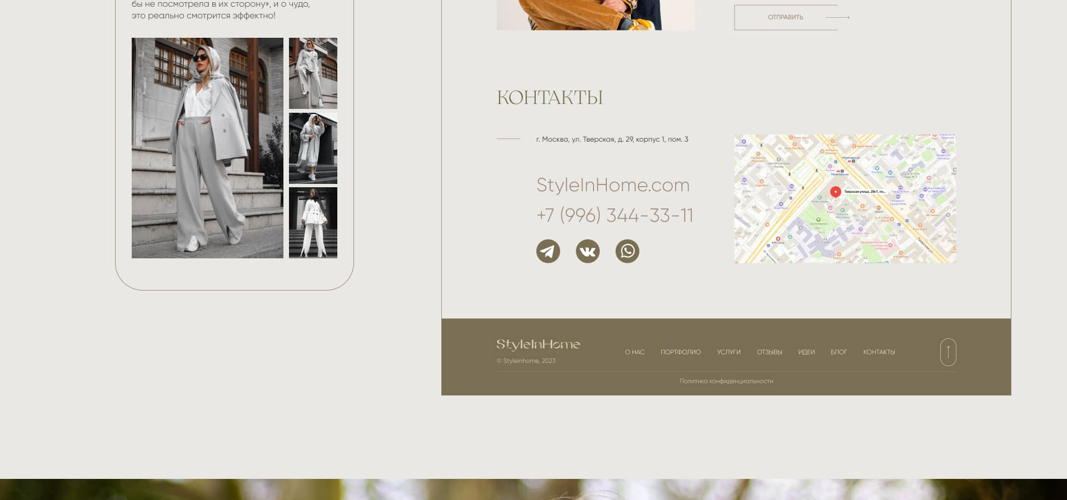1067x500 pixels.
Task: Open Политика конфиденциальности link
Action: coord(726,381)
